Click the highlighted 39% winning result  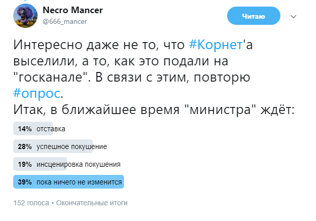pyautogui.click(x=25, y=182)
